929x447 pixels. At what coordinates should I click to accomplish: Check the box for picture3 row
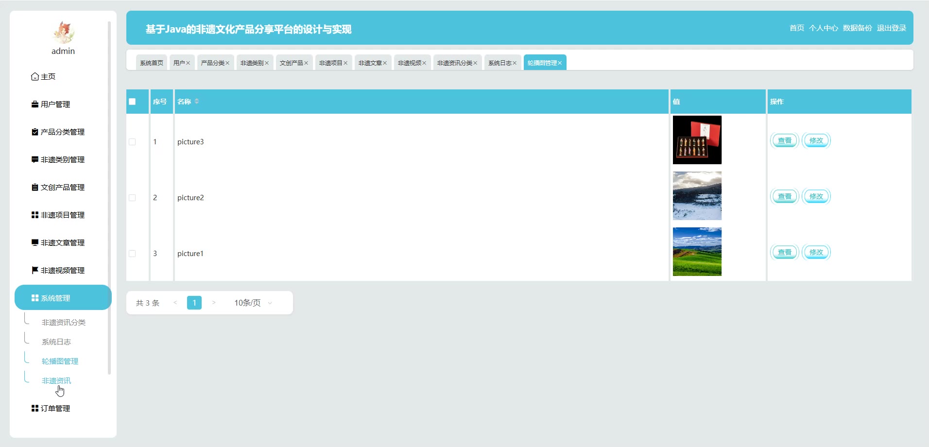click(x=132, y=142)
